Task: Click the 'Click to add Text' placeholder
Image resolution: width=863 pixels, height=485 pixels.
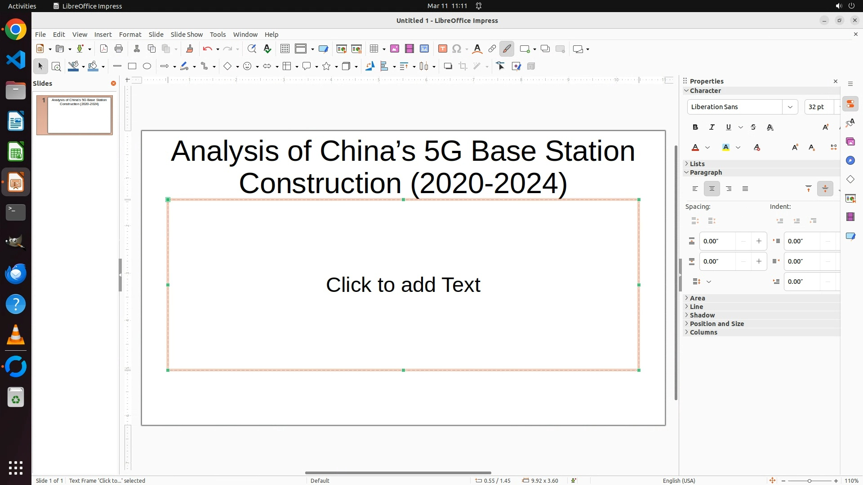Action: (403, 285)
